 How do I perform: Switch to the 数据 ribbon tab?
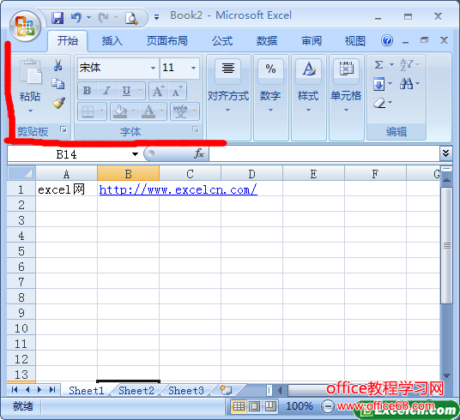pos(267,40)
